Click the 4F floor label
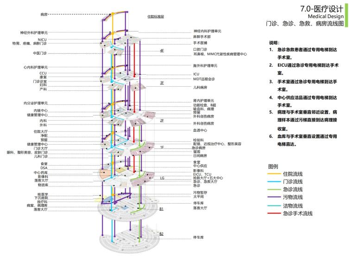 [162, 50]
